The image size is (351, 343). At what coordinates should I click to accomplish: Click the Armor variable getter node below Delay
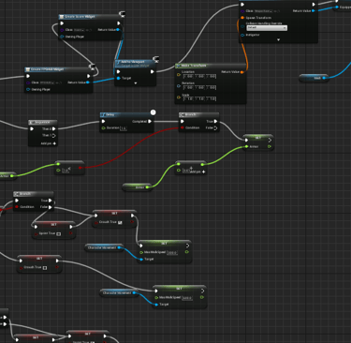point(138,187)
